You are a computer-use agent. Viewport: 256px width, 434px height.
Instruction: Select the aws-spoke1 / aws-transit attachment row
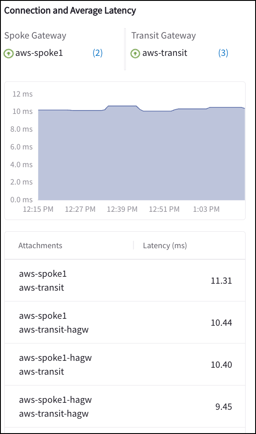pos(125,280)
